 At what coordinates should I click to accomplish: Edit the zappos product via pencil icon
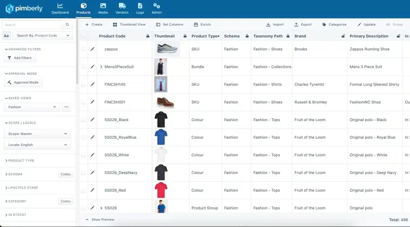point(92,49)
